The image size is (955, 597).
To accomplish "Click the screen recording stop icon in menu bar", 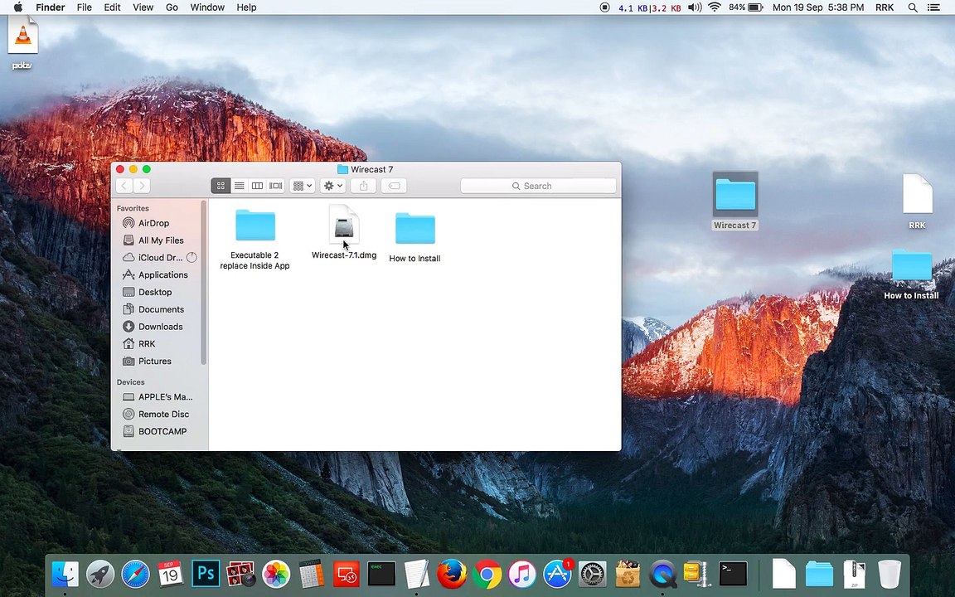I will pyautogui.click(x=605, y=7).
